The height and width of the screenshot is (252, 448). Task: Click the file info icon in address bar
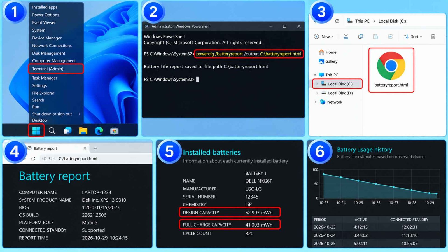click(x=44, y=158)
